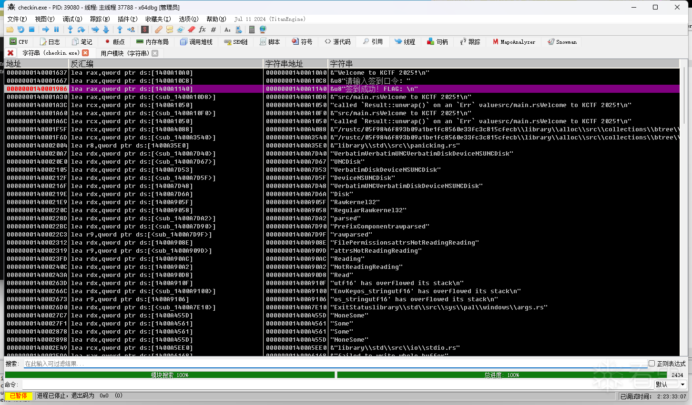Open the Scylla plugin icon

(145, 30)
